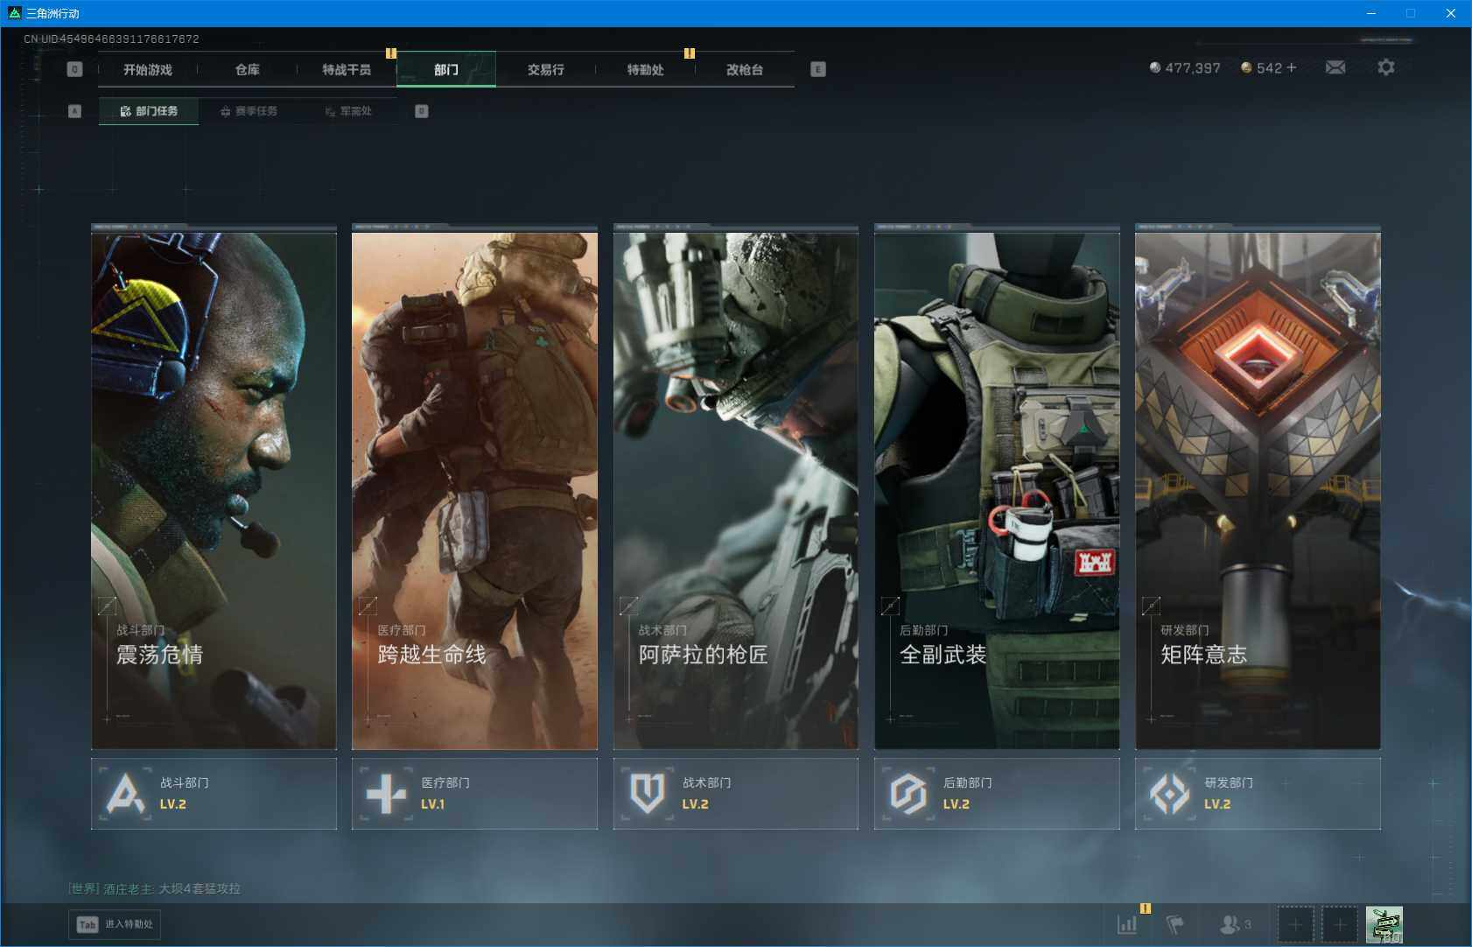
Task: Open the 全副武装 logistics department card
Action: [996, 490]
